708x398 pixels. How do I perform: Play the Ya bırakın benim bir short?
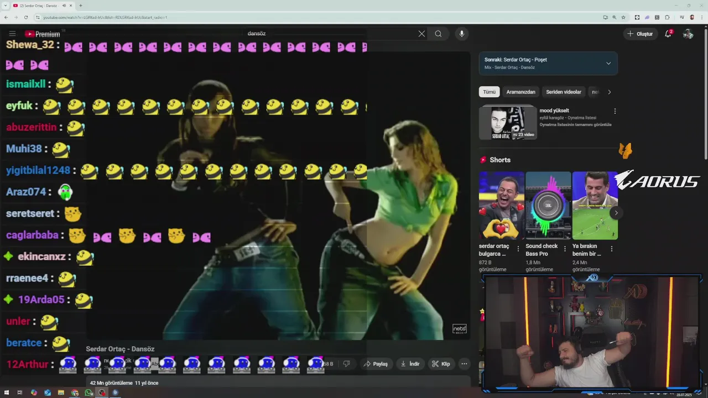[x=595, y=205]
